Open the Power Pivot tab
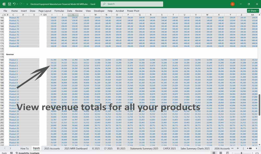261x154 pixels. [x=133, y=11]
